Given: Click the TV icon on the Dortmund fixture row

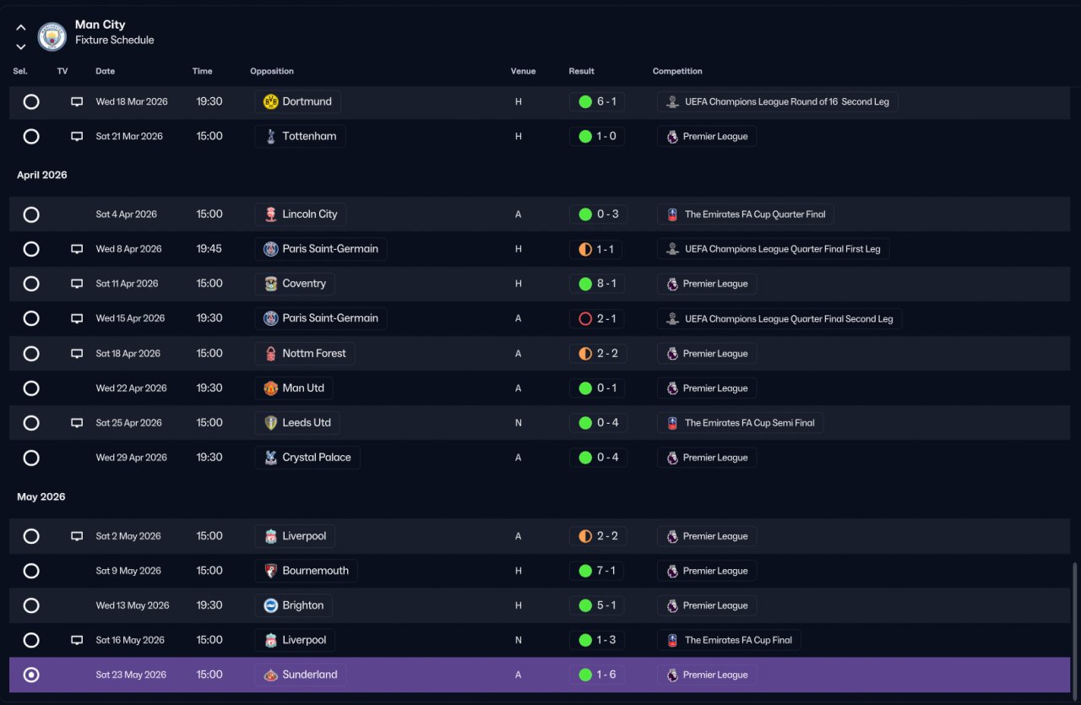Looking at the screenshot, I should (x=77, y=101).
